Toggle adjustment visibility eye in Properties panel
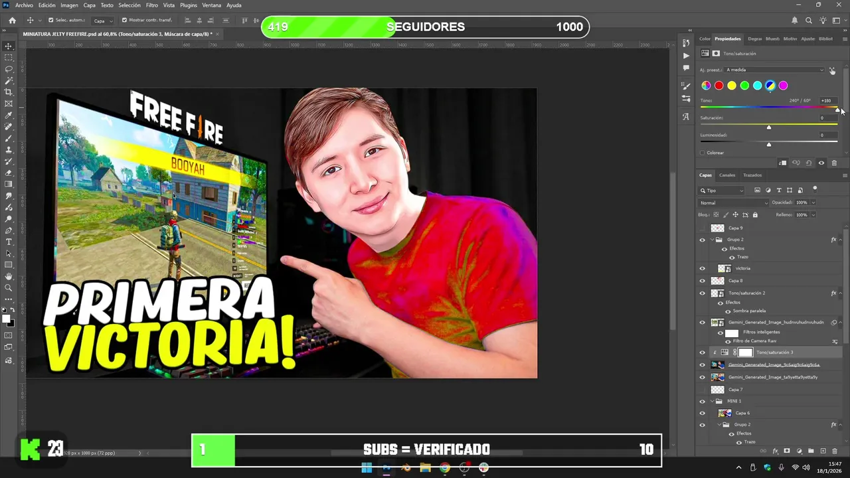 coord(821,163)
